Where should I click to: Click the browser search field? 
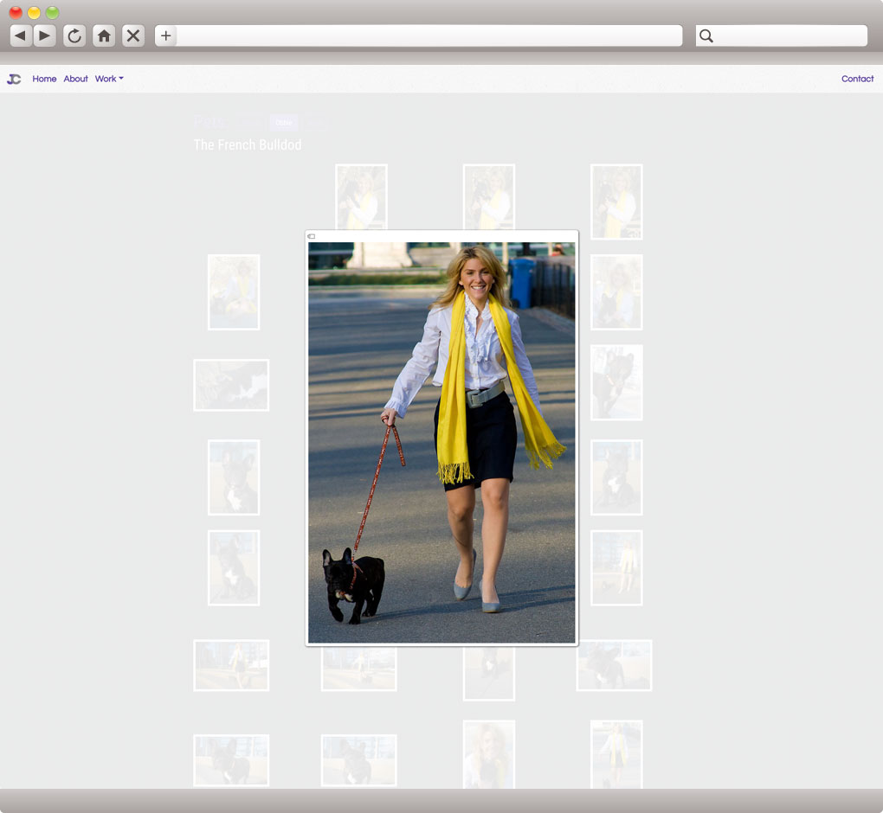(790, 35)
